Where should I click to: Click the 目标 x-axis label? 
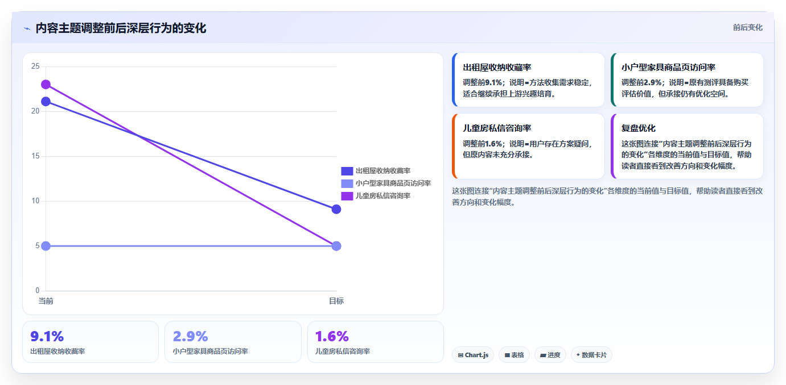tap(336, 301)
